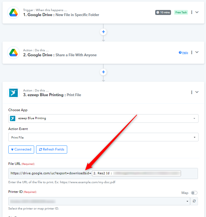Refresh the Printer ID list
This screenshot has height=217, width=206.
pos(194,201)
